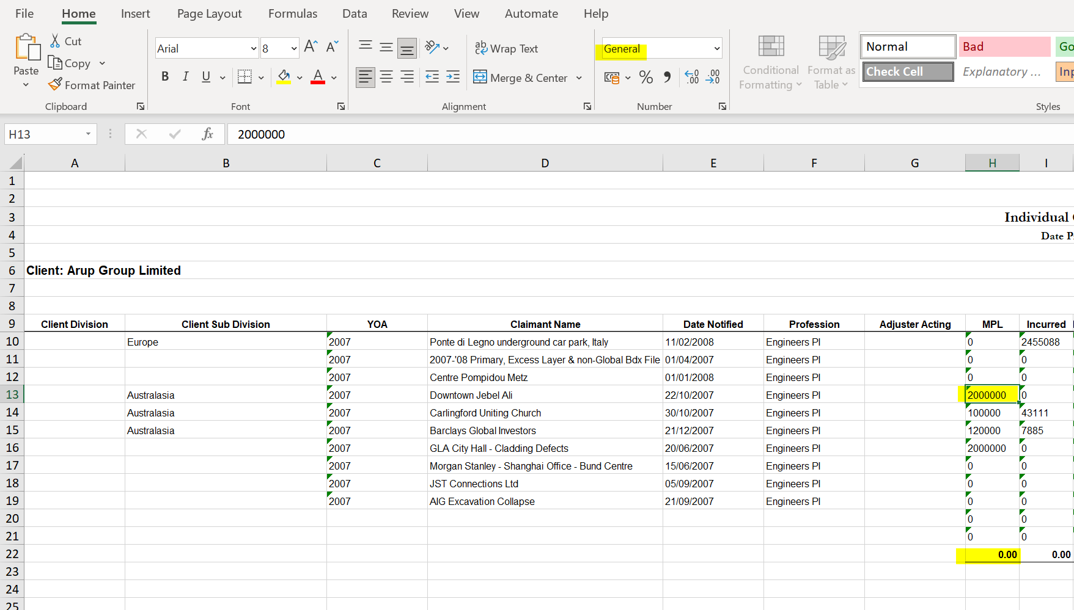
Task: Apply accounting number format
Action: pyautogui.click(x=611, y=78)
